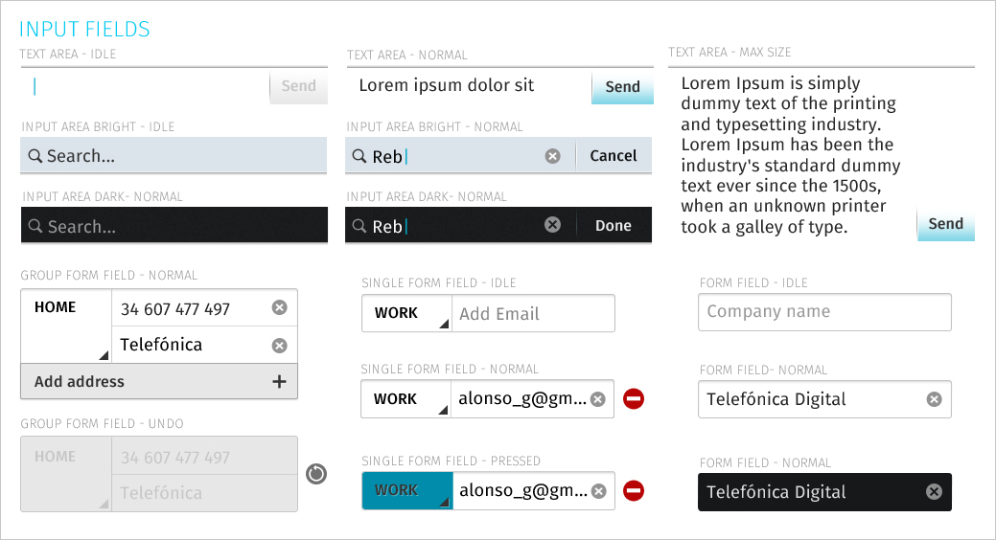Clear Reb text in dark search field
996x540 pixels.
[x=552, y=225]
